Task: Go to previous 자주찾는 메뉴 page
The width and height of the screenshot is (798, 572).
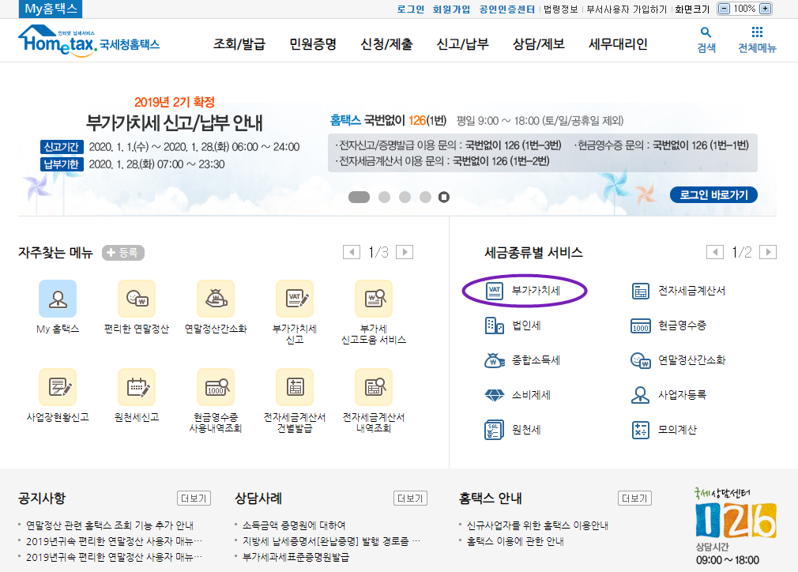Action: coord(351,252)
